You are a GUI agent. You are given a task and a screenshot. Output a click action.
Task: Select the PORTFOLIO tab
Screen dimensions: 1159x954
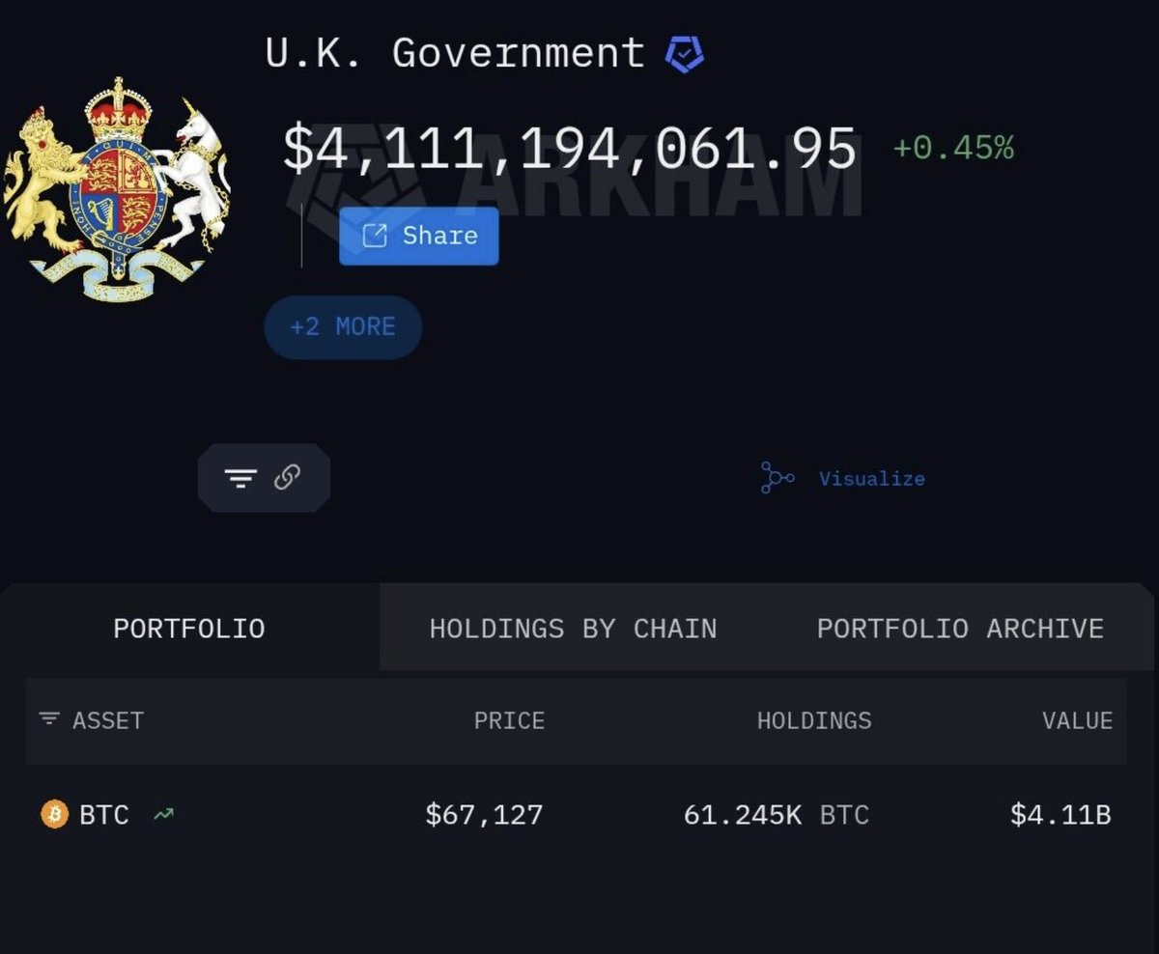coord(189,629)
